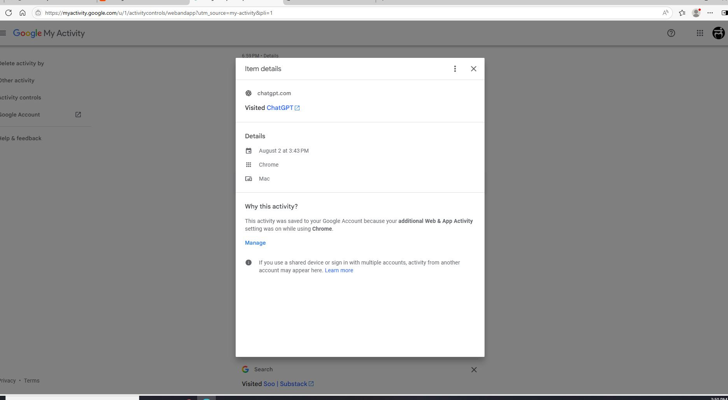The width and height of the screenshot is (728, 400).
Task: Click the Chrome product text
Action: coord(269,165)
